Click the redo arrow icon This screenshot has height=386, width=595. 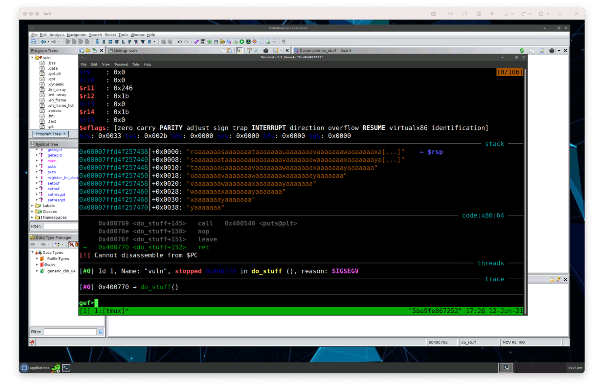point(187,41)
